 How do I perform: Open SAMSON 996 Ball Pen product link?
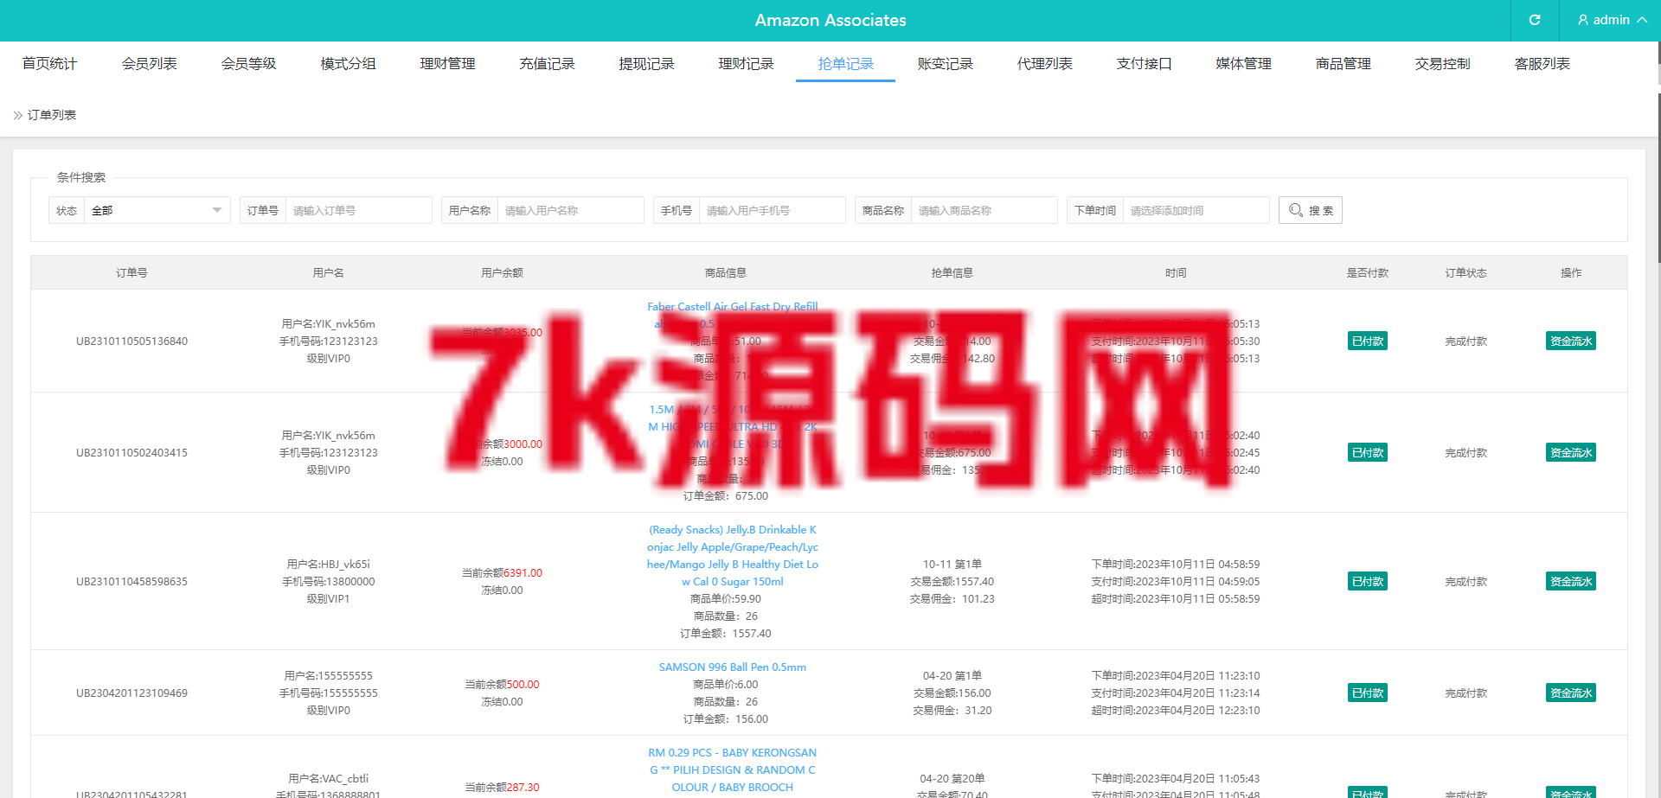(733, 667)
